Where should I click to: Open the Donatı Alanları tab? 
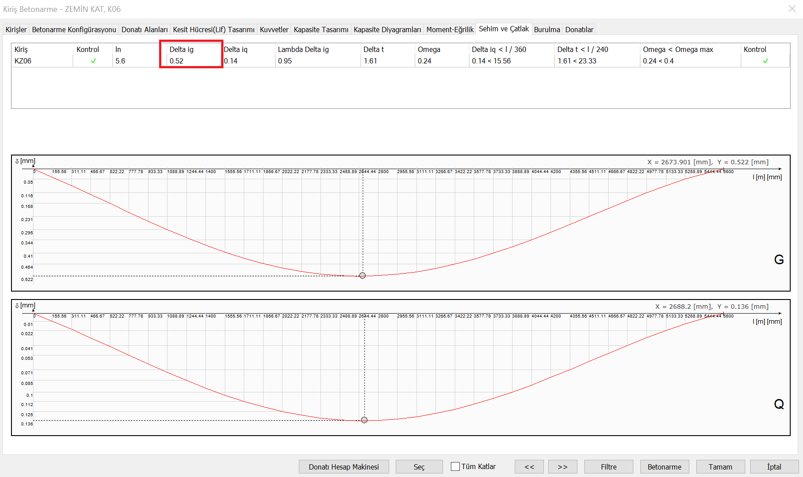click(x=145, y=30)
